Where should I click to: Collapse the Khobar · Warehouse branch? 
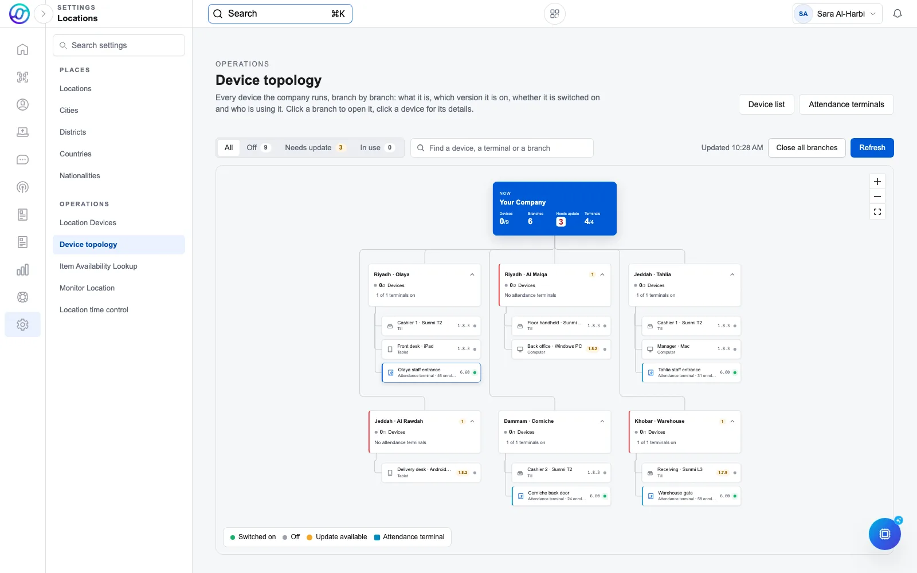click(x=732, y=421)
